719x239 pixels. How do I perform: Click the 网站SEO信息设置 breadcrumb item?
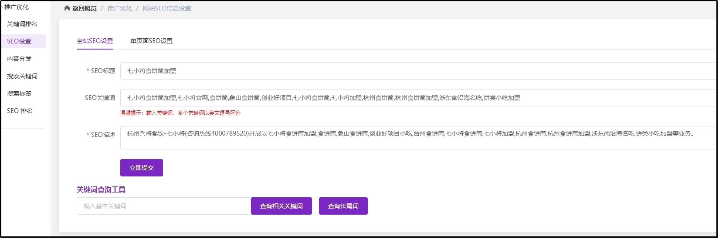click(167, 8)
